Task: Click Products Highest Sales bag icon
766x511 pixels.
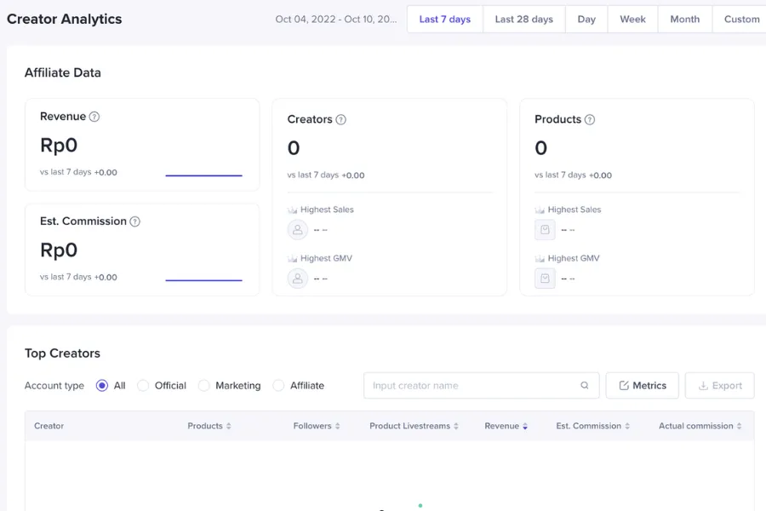Action: tap(545, 229)
